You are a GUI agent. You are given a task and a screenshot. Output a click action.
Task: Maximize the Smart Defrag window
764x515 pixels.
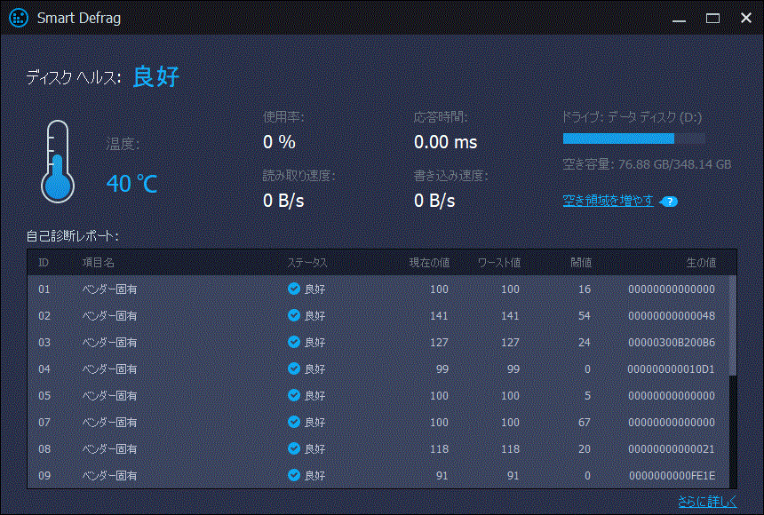[x=712, y=19]
